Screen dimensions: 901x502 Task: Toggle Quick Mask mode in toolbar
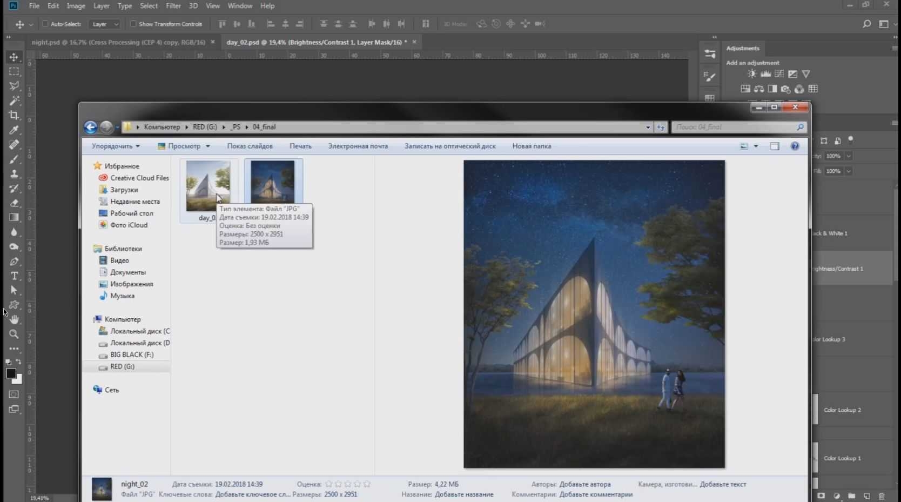tap(14, 394)
